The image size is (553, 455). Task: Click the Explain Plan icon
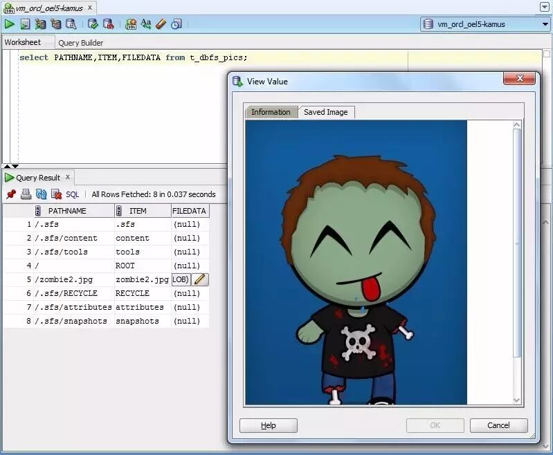click(40, 24)
